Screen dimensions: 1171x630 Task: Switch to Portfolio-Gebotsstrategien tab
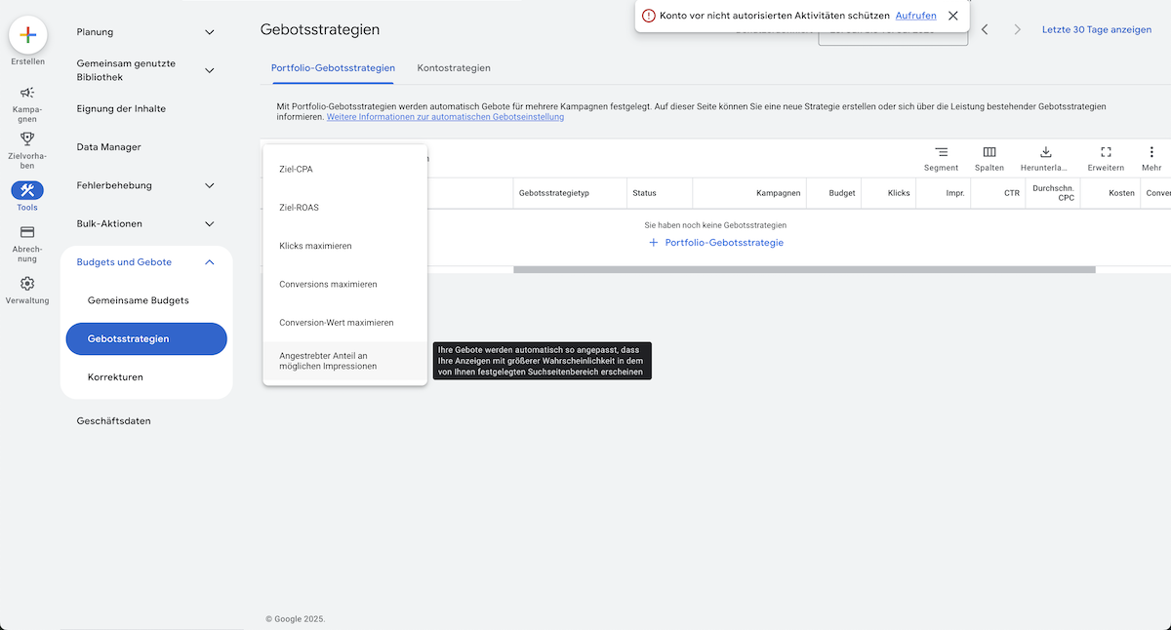[x=333, y=68]
